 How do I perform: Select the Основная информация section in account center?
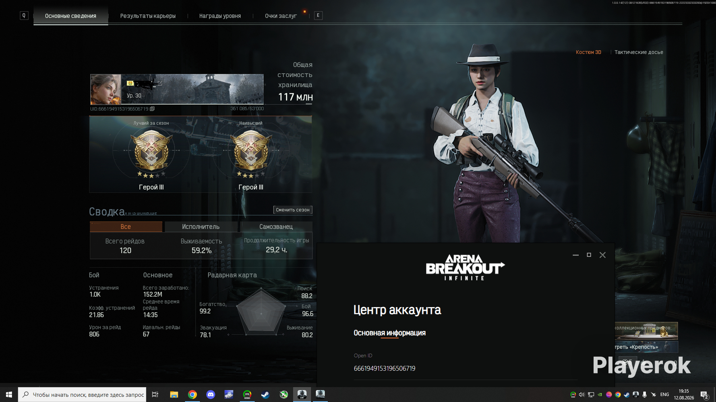pyautogui.click(x=389, y=333)
